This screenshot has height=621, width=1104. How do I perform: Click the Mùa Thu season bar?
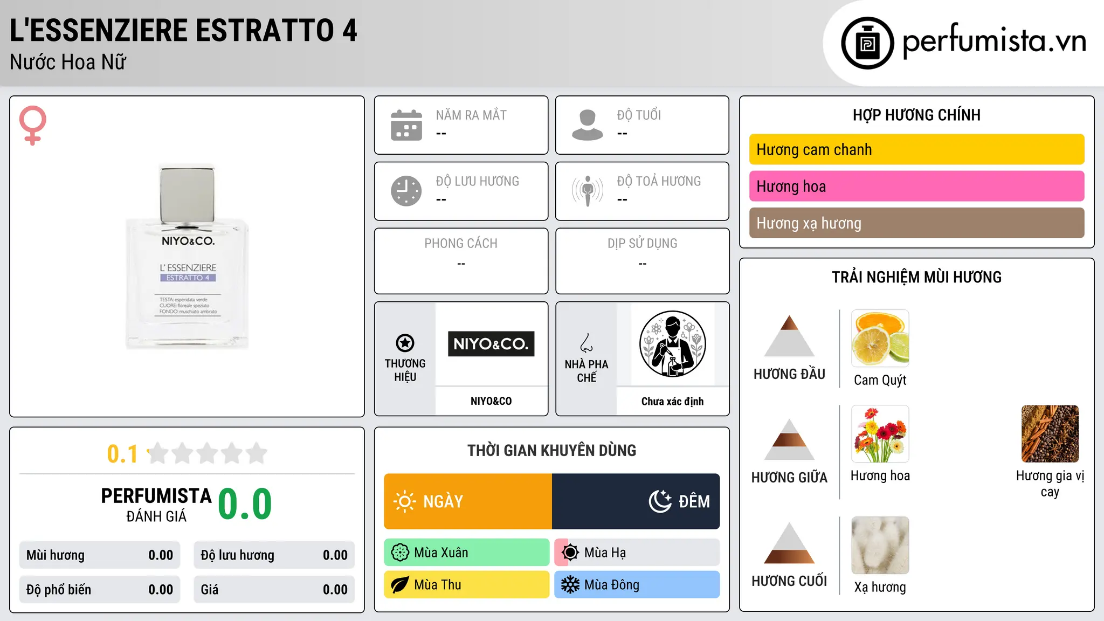pos(467,585)
